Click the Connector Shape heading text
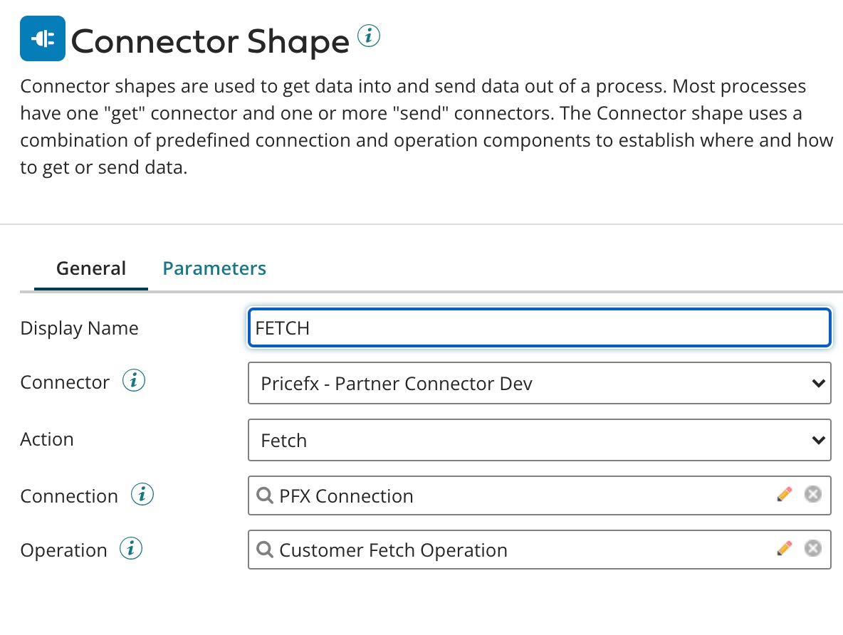 pos(211,41)
